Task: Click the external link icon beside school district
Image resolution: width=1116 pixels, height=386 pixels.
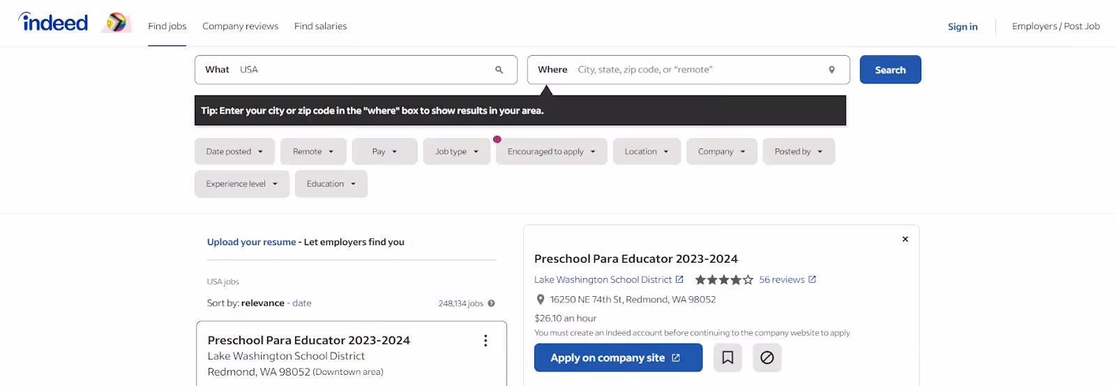Action: coord(679,279)
